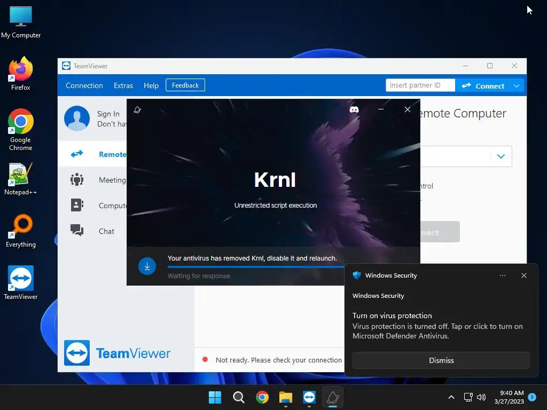Open the My Computer desktop icon
547x410 pixels.
[x=21, y=22]
